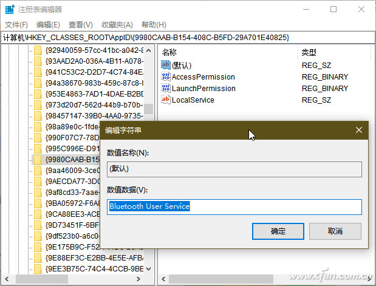376x286 pixels.
Task: Click the tree pane scroll-up arrow
Action: pyautogui.click(x=148, y=50)
